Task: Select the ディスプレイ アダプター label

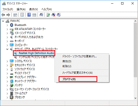Action: tap(26, 77)
